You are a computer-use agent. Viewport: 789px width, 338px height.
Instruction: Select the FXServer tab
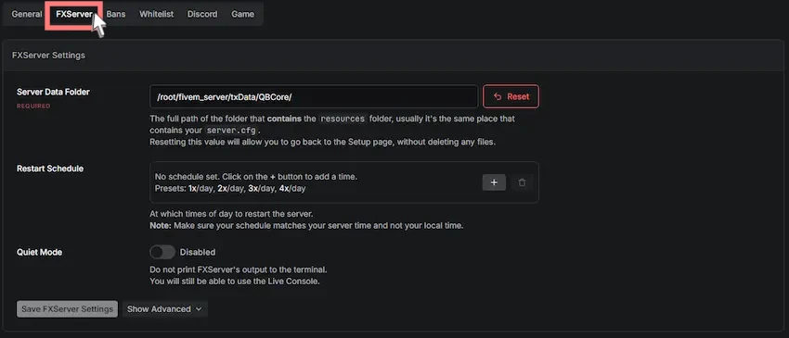click(74, 14)
